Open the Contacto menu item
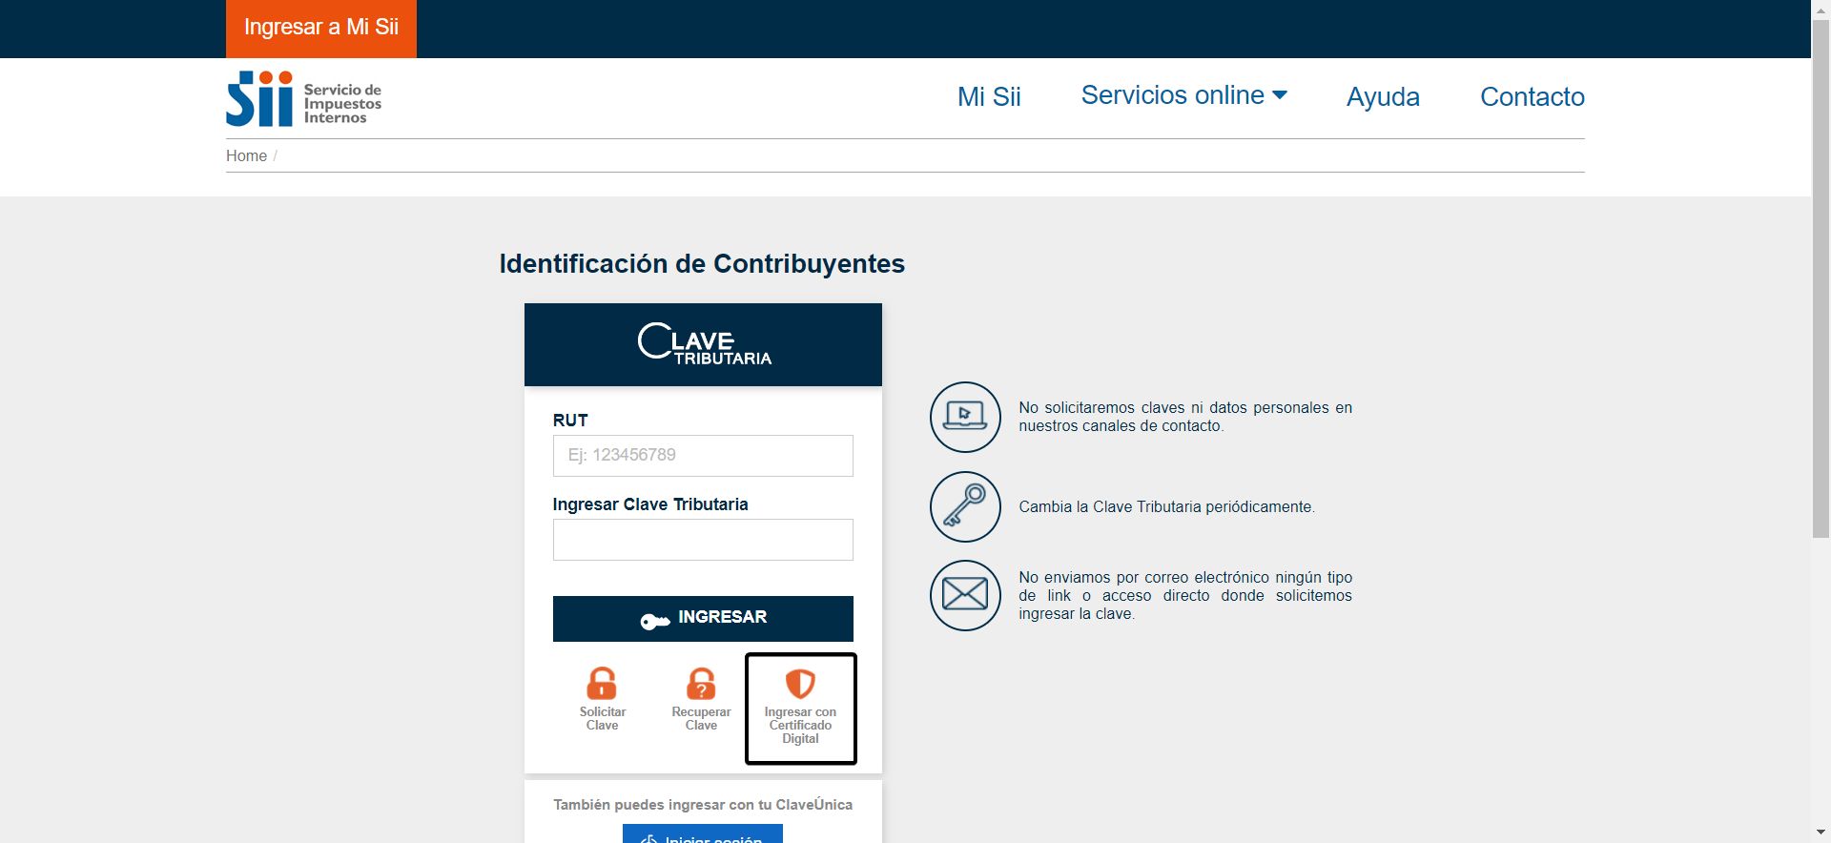Image resolution: width=1831 pixels, height=843 pixels. coord(1532,96)
